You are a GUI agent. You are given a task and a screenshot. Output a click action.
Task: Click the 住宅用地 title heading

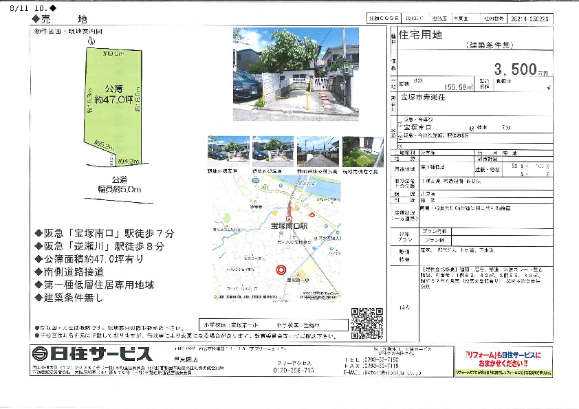point(422,37)
